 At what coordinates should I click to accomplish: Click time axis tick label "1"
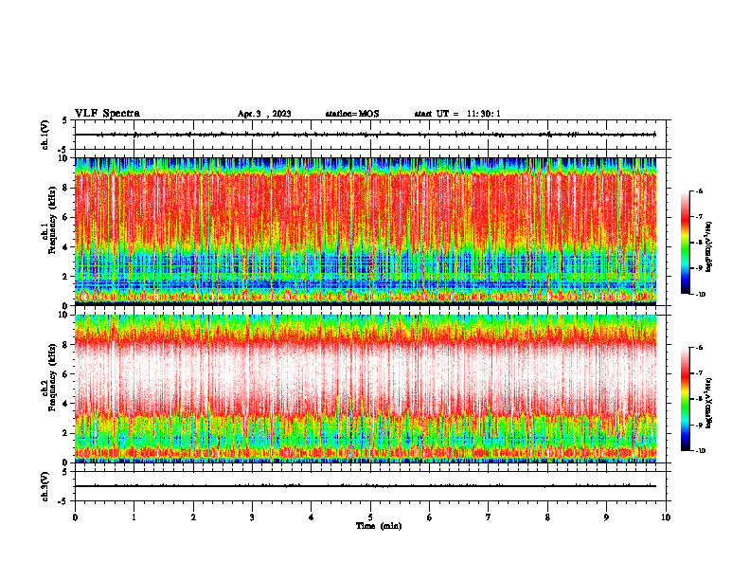(134, 517)
